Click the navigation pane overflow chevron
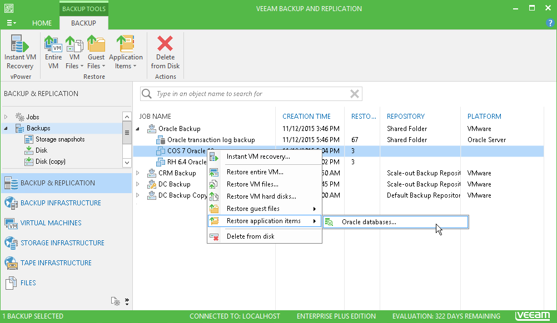This screenshot has width=557, height=323. (127, 301)
